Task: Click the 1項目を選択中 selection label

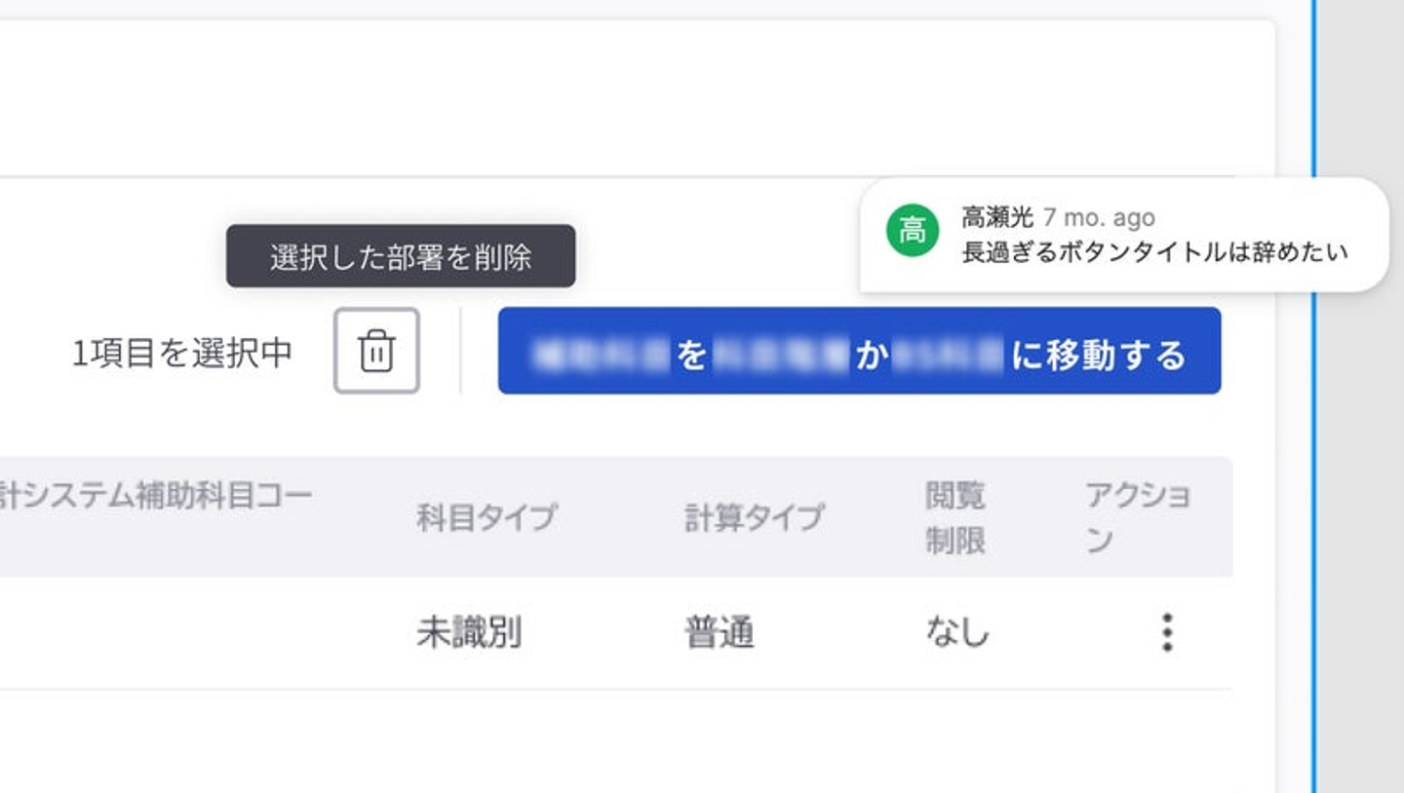Action: (x=182, y=353)
